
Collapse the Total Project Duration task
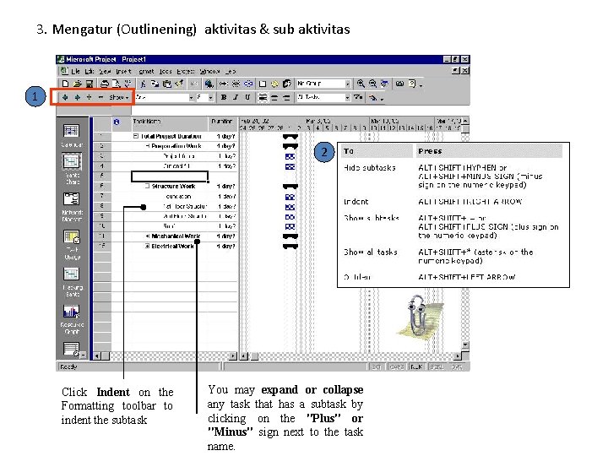136,136
